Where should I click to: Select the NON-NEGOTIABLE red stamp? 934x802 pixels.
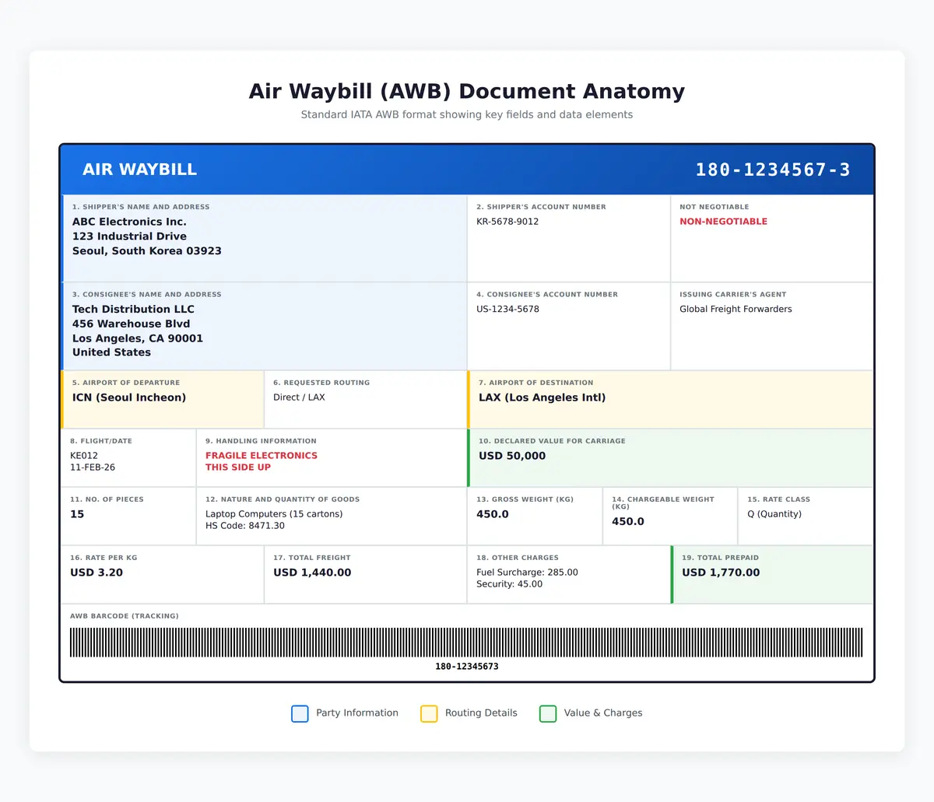[723, 221]
